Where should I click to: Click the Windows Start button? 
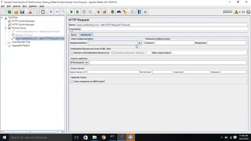click(4, 137)
